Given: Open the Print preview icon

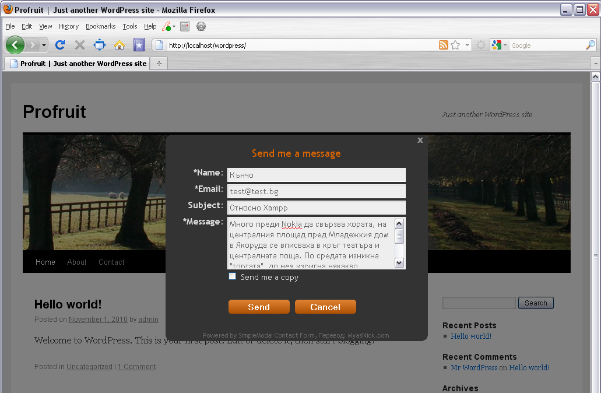Looking at the screenshot, I should [99, 45].
